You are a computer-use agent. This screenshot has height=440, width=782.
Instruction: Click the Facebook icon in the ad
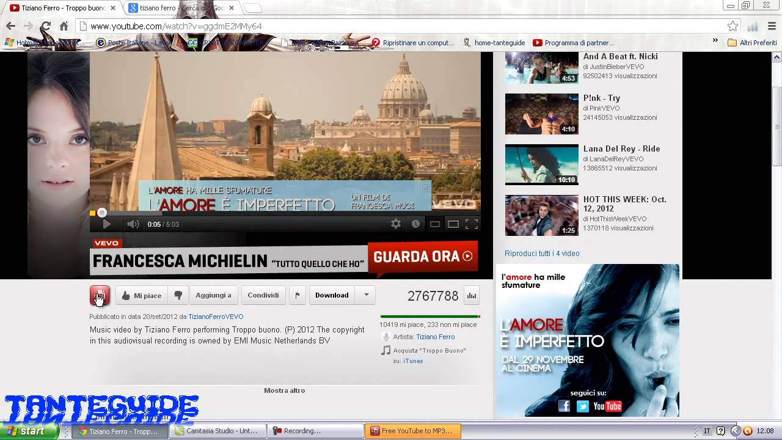tap(564, 406)
